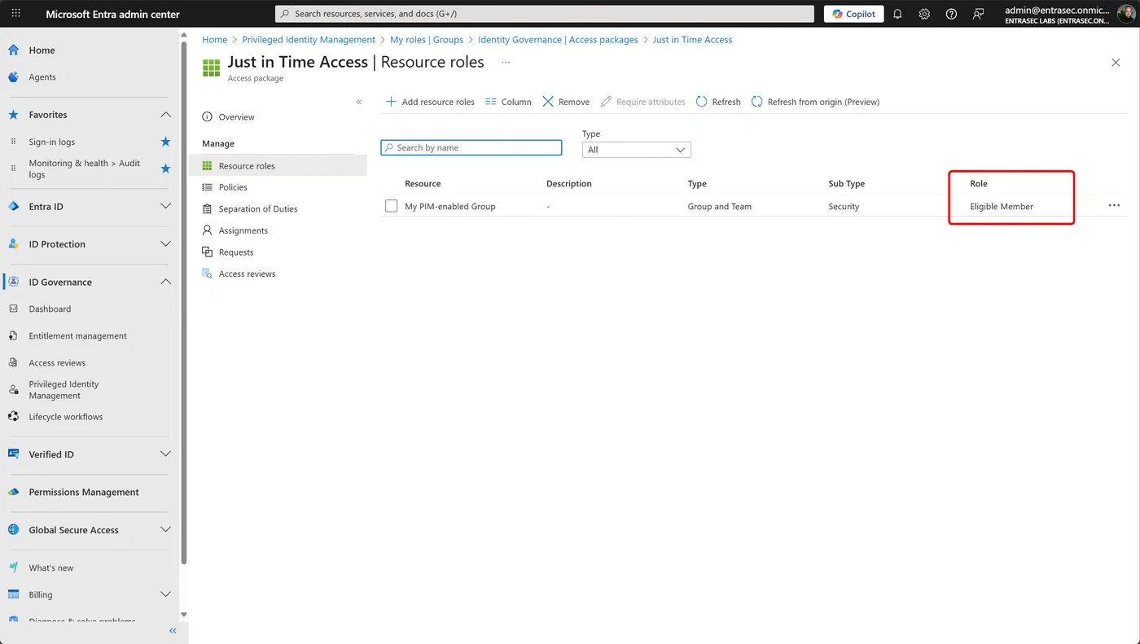Click Add resource roles
The image size is (1140, 644).
pyautogui.click(x=430, y=102)
